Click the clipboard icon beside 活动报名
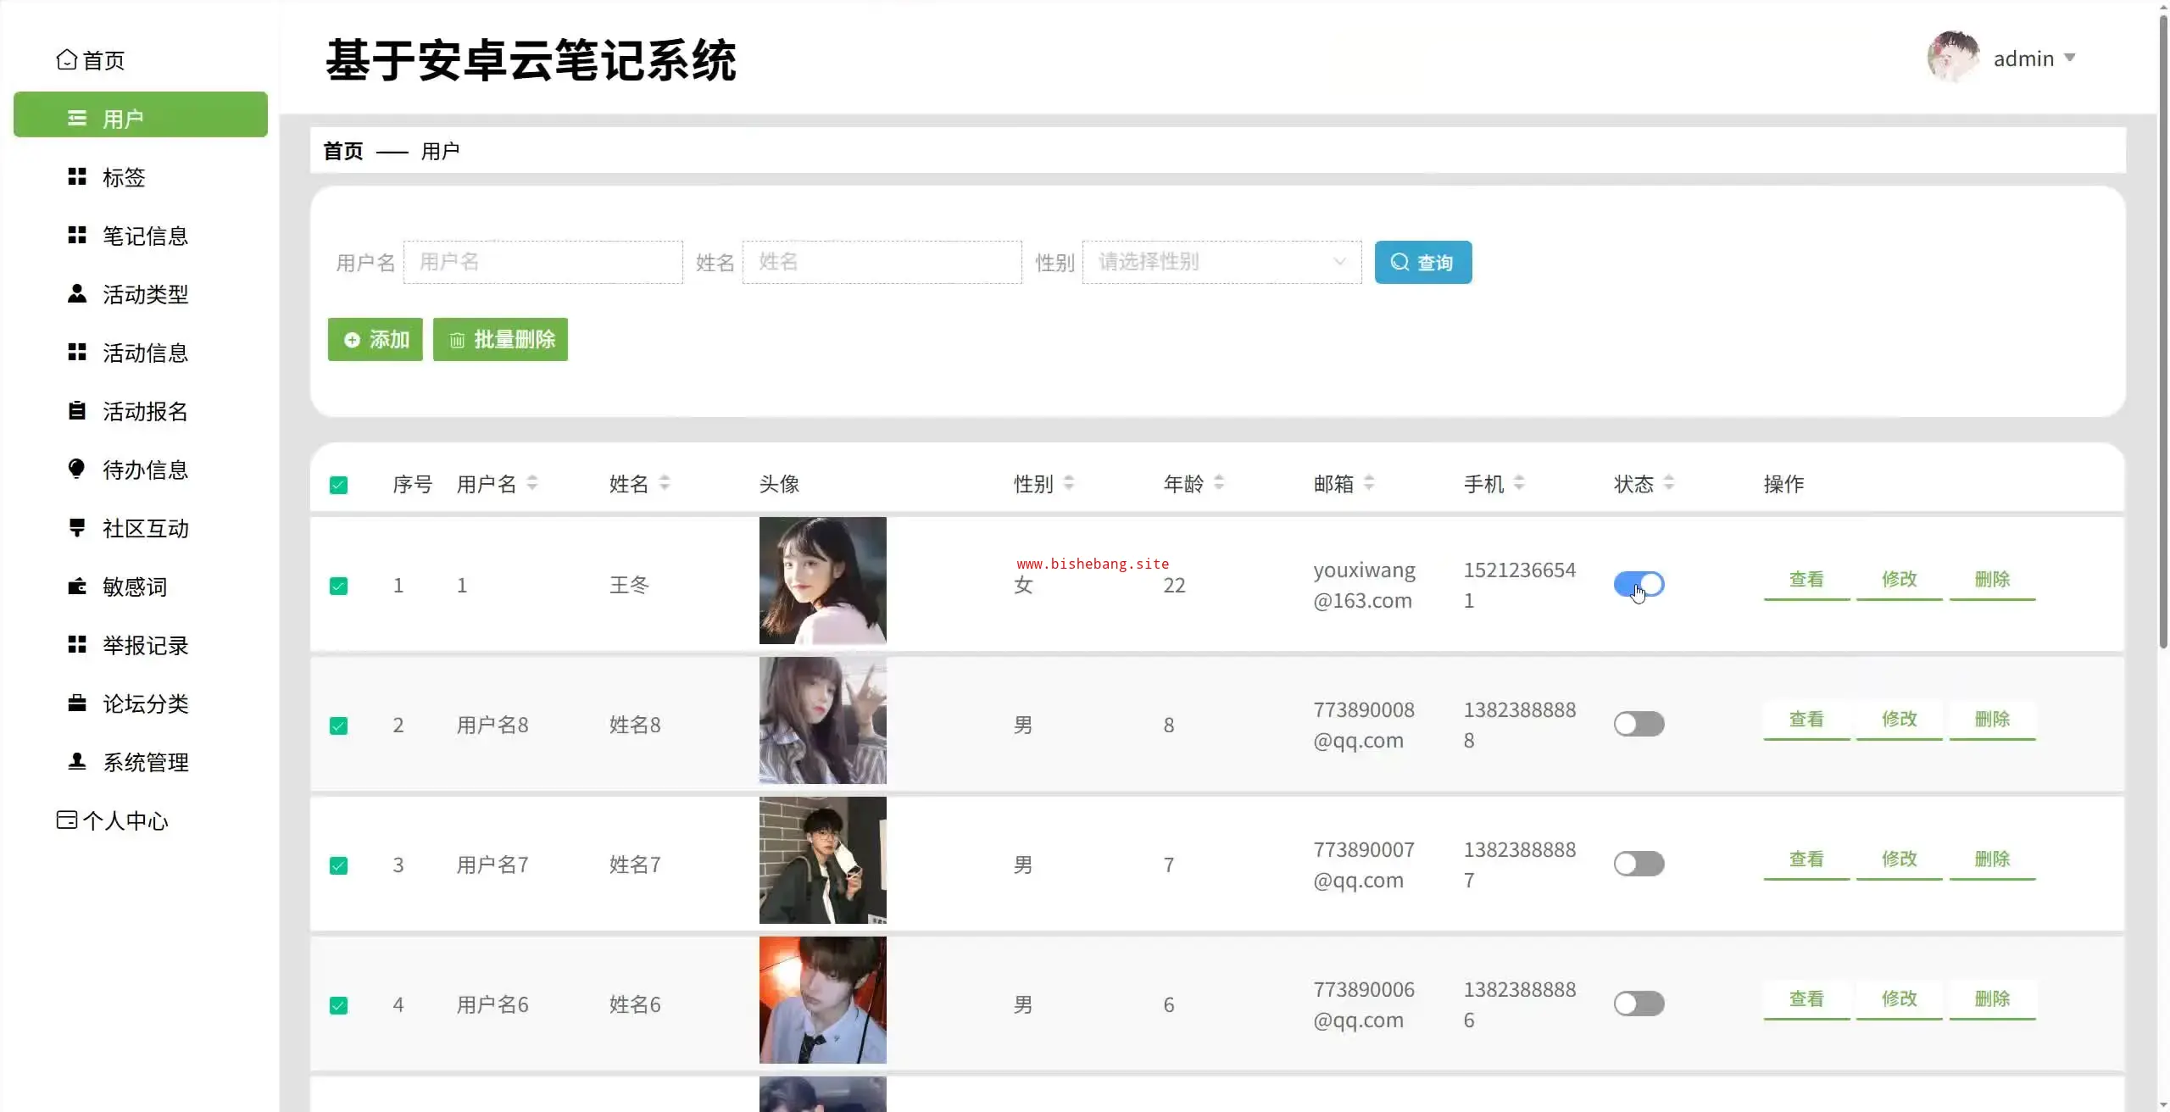 coord(77,410)
